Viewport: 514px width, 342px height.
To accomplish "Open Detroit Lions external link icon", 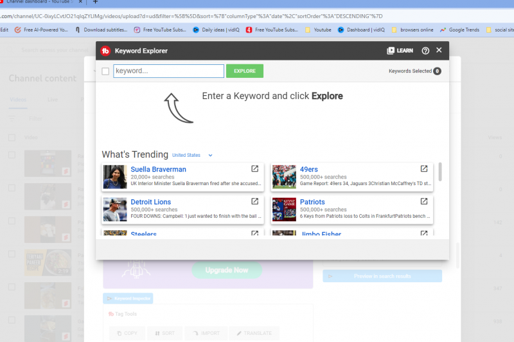I will click(254, 201).
